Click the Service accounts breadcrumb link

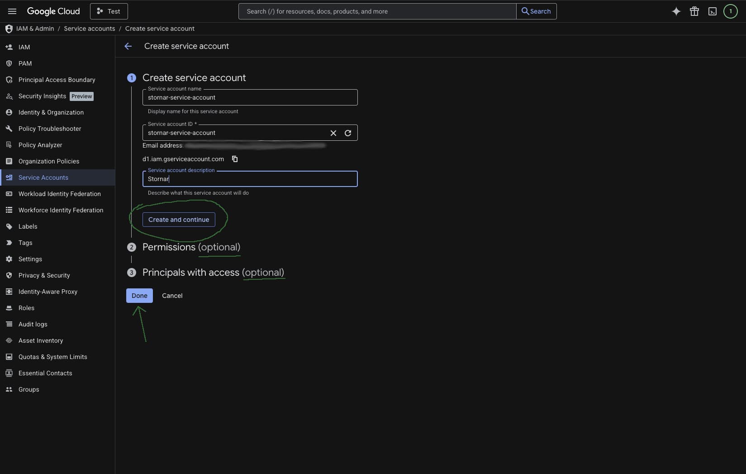[90, 29]
